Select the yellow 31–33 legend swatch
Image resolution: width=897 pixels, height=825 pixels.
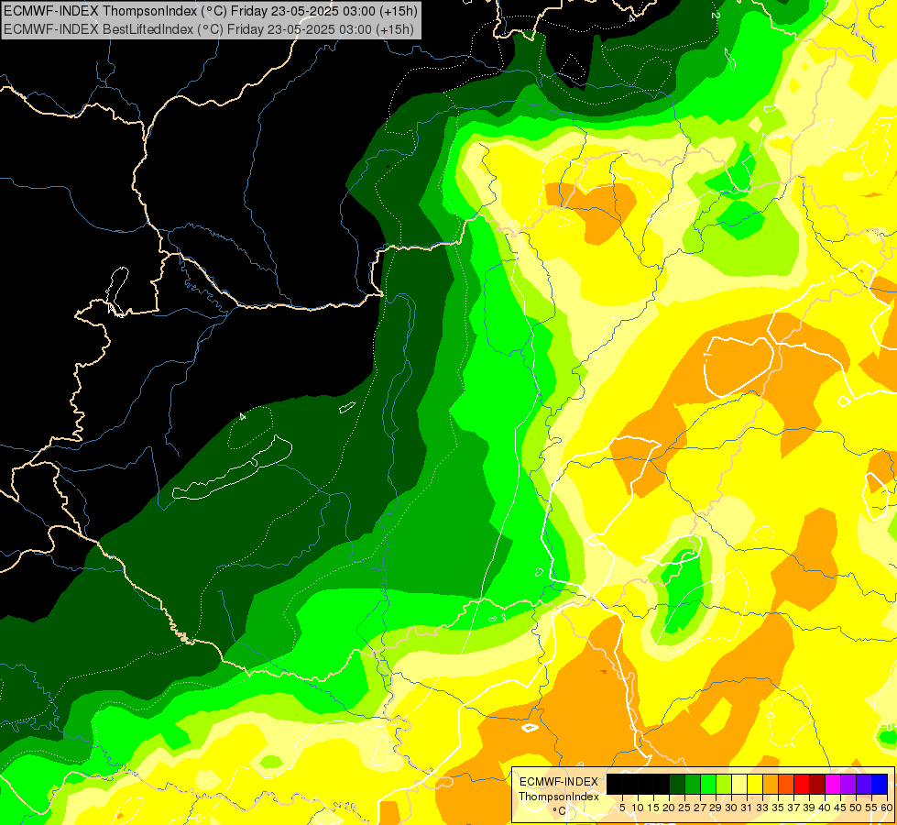pos(755,785)
